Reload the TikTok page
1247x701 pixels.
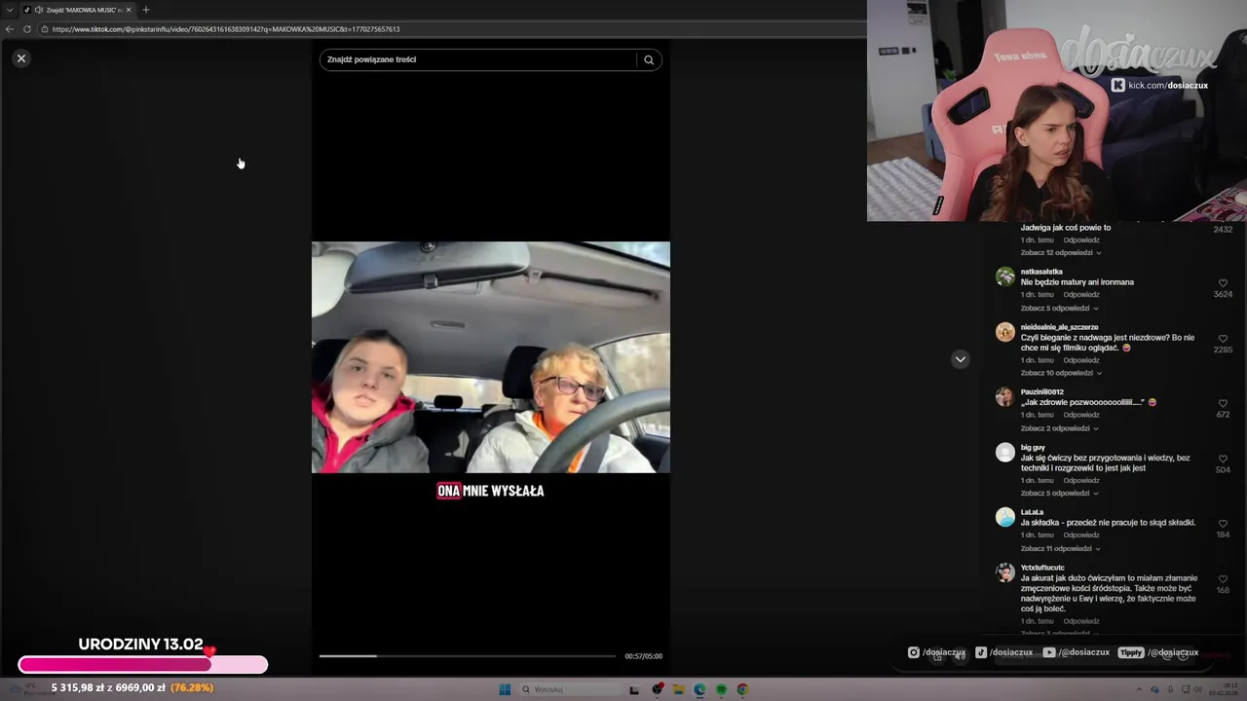(x=27, y=29)
